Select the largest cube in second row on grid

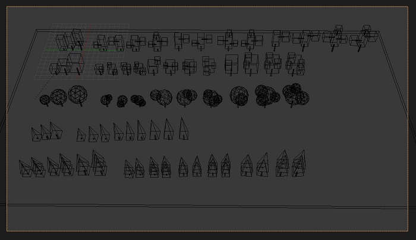(75, 63)
